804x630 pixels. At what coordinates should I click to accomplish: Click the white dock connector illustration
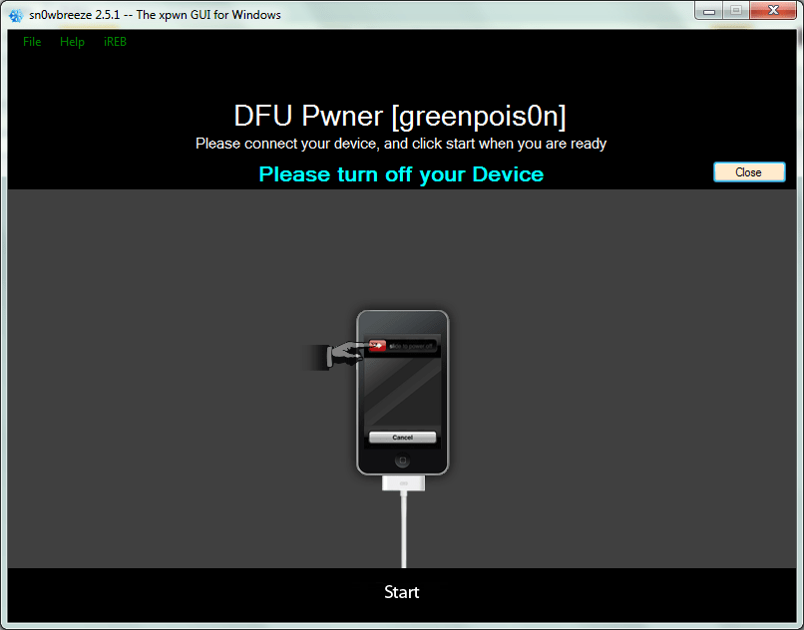coord(404,482)
